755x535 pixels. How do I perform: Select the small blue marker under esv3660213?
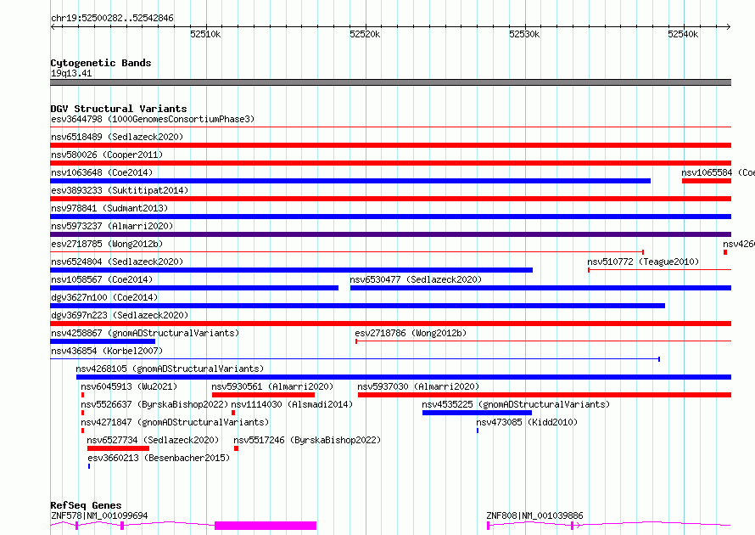(x=89, y=466)
